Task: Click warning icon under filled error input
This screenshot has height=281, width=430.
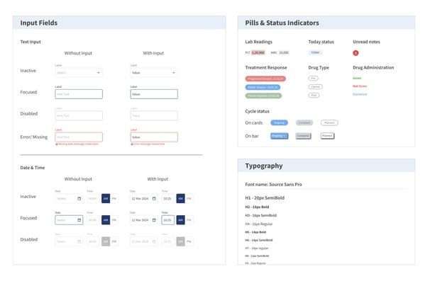Action: [132, 144]
